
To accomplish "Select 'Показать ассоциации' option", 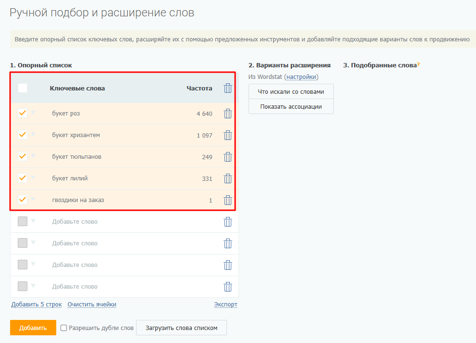I will coord(291,106).
